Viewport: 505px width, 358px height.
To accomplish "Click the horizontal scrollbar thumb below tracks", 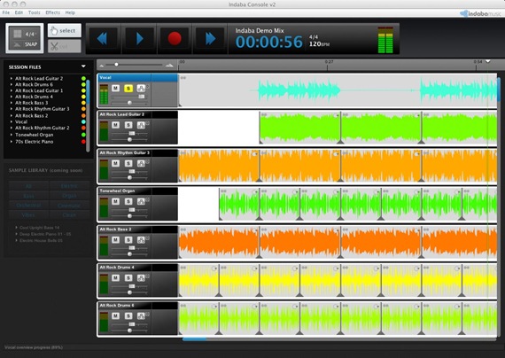I will pos(194,339).
